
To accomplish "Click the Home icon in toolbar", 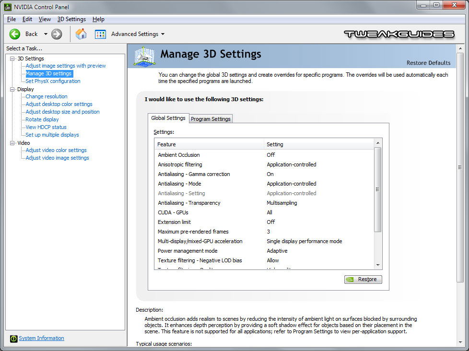I will click(x=81, y=34).
